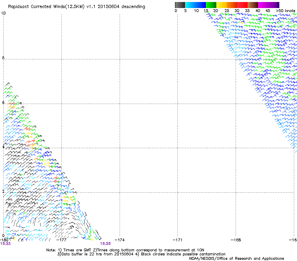
Task: Click the purple time stamp "16:55"
Action: click(6, 244)
